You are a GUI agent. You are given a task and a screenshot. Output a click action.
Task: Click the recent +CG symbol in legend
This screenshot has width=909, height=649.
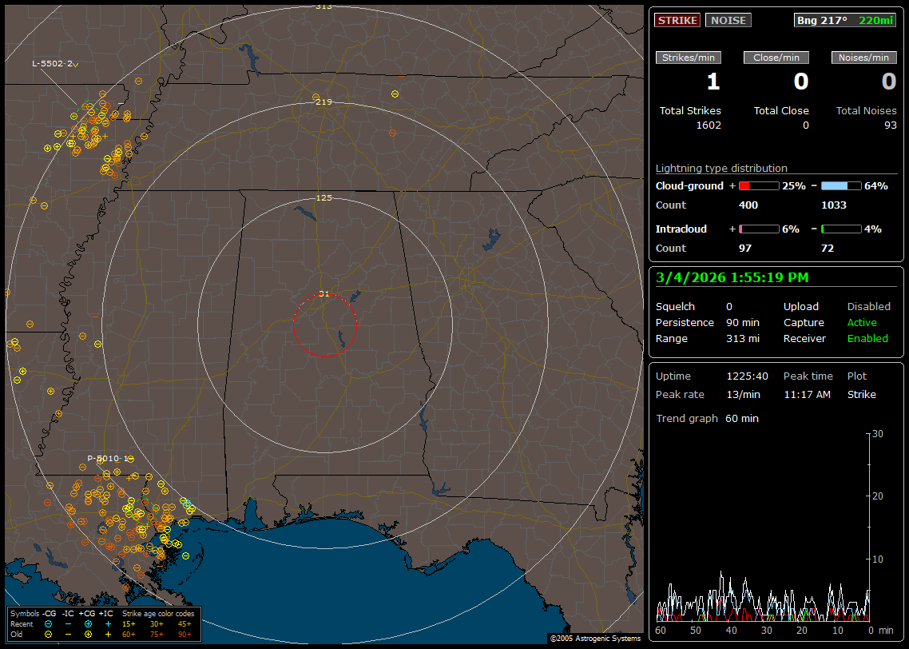(x=88, y=623)
